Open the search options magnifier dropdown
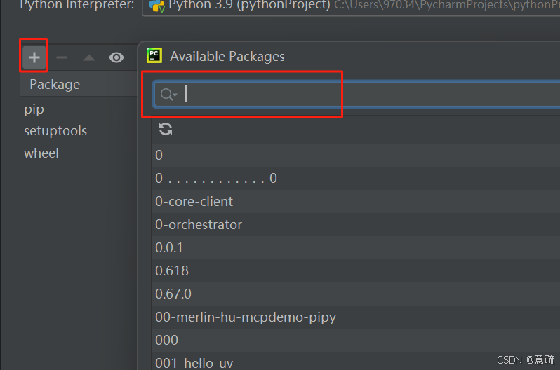The width and height of the screenshot is (560, 370). pyautogui.click(x=168, y=94)
